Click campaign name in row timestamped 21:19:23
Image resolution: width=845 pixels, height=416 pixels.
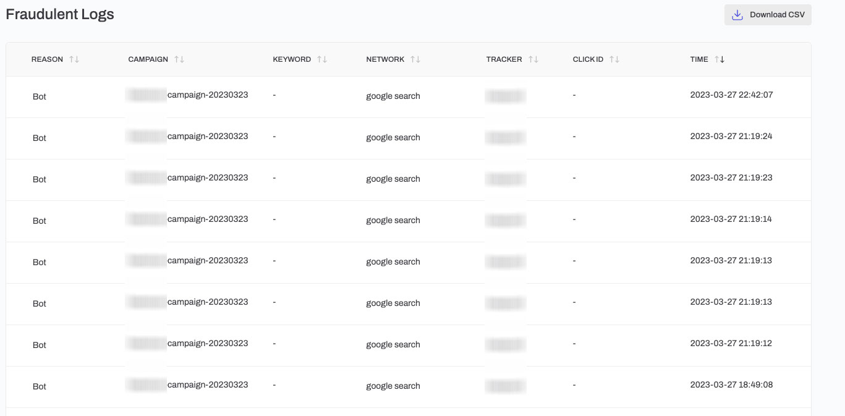pyautogui.click(x=208, y=178)
